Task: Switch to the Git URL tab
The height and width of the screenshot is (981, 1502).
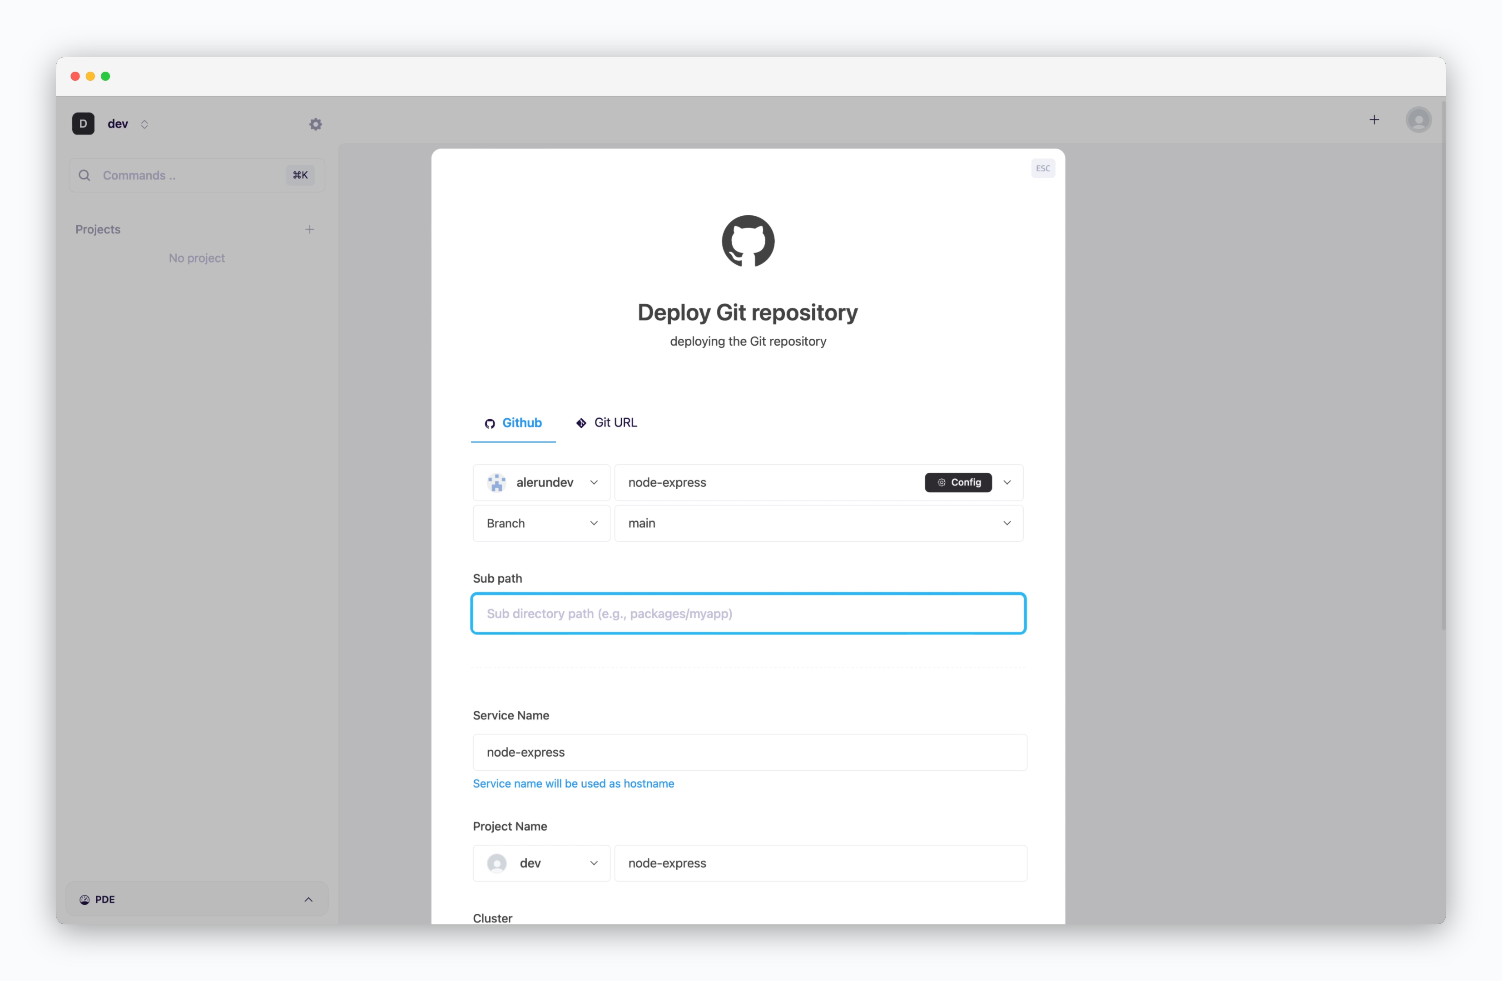Action: [x=606, y=423]
